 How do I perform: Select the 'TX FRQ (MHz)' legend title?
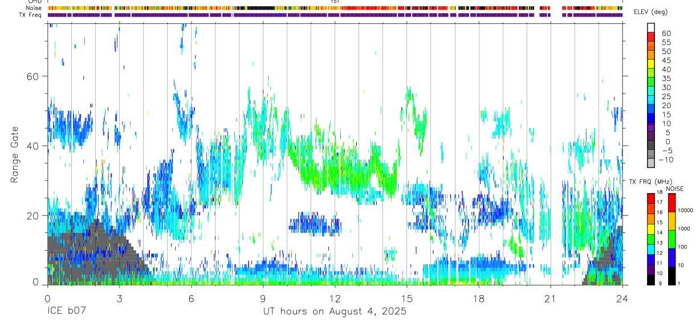pos(650,181)
